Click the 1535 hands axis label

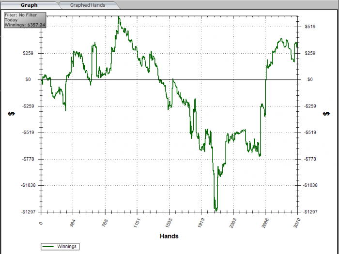(x=169, y=223)
